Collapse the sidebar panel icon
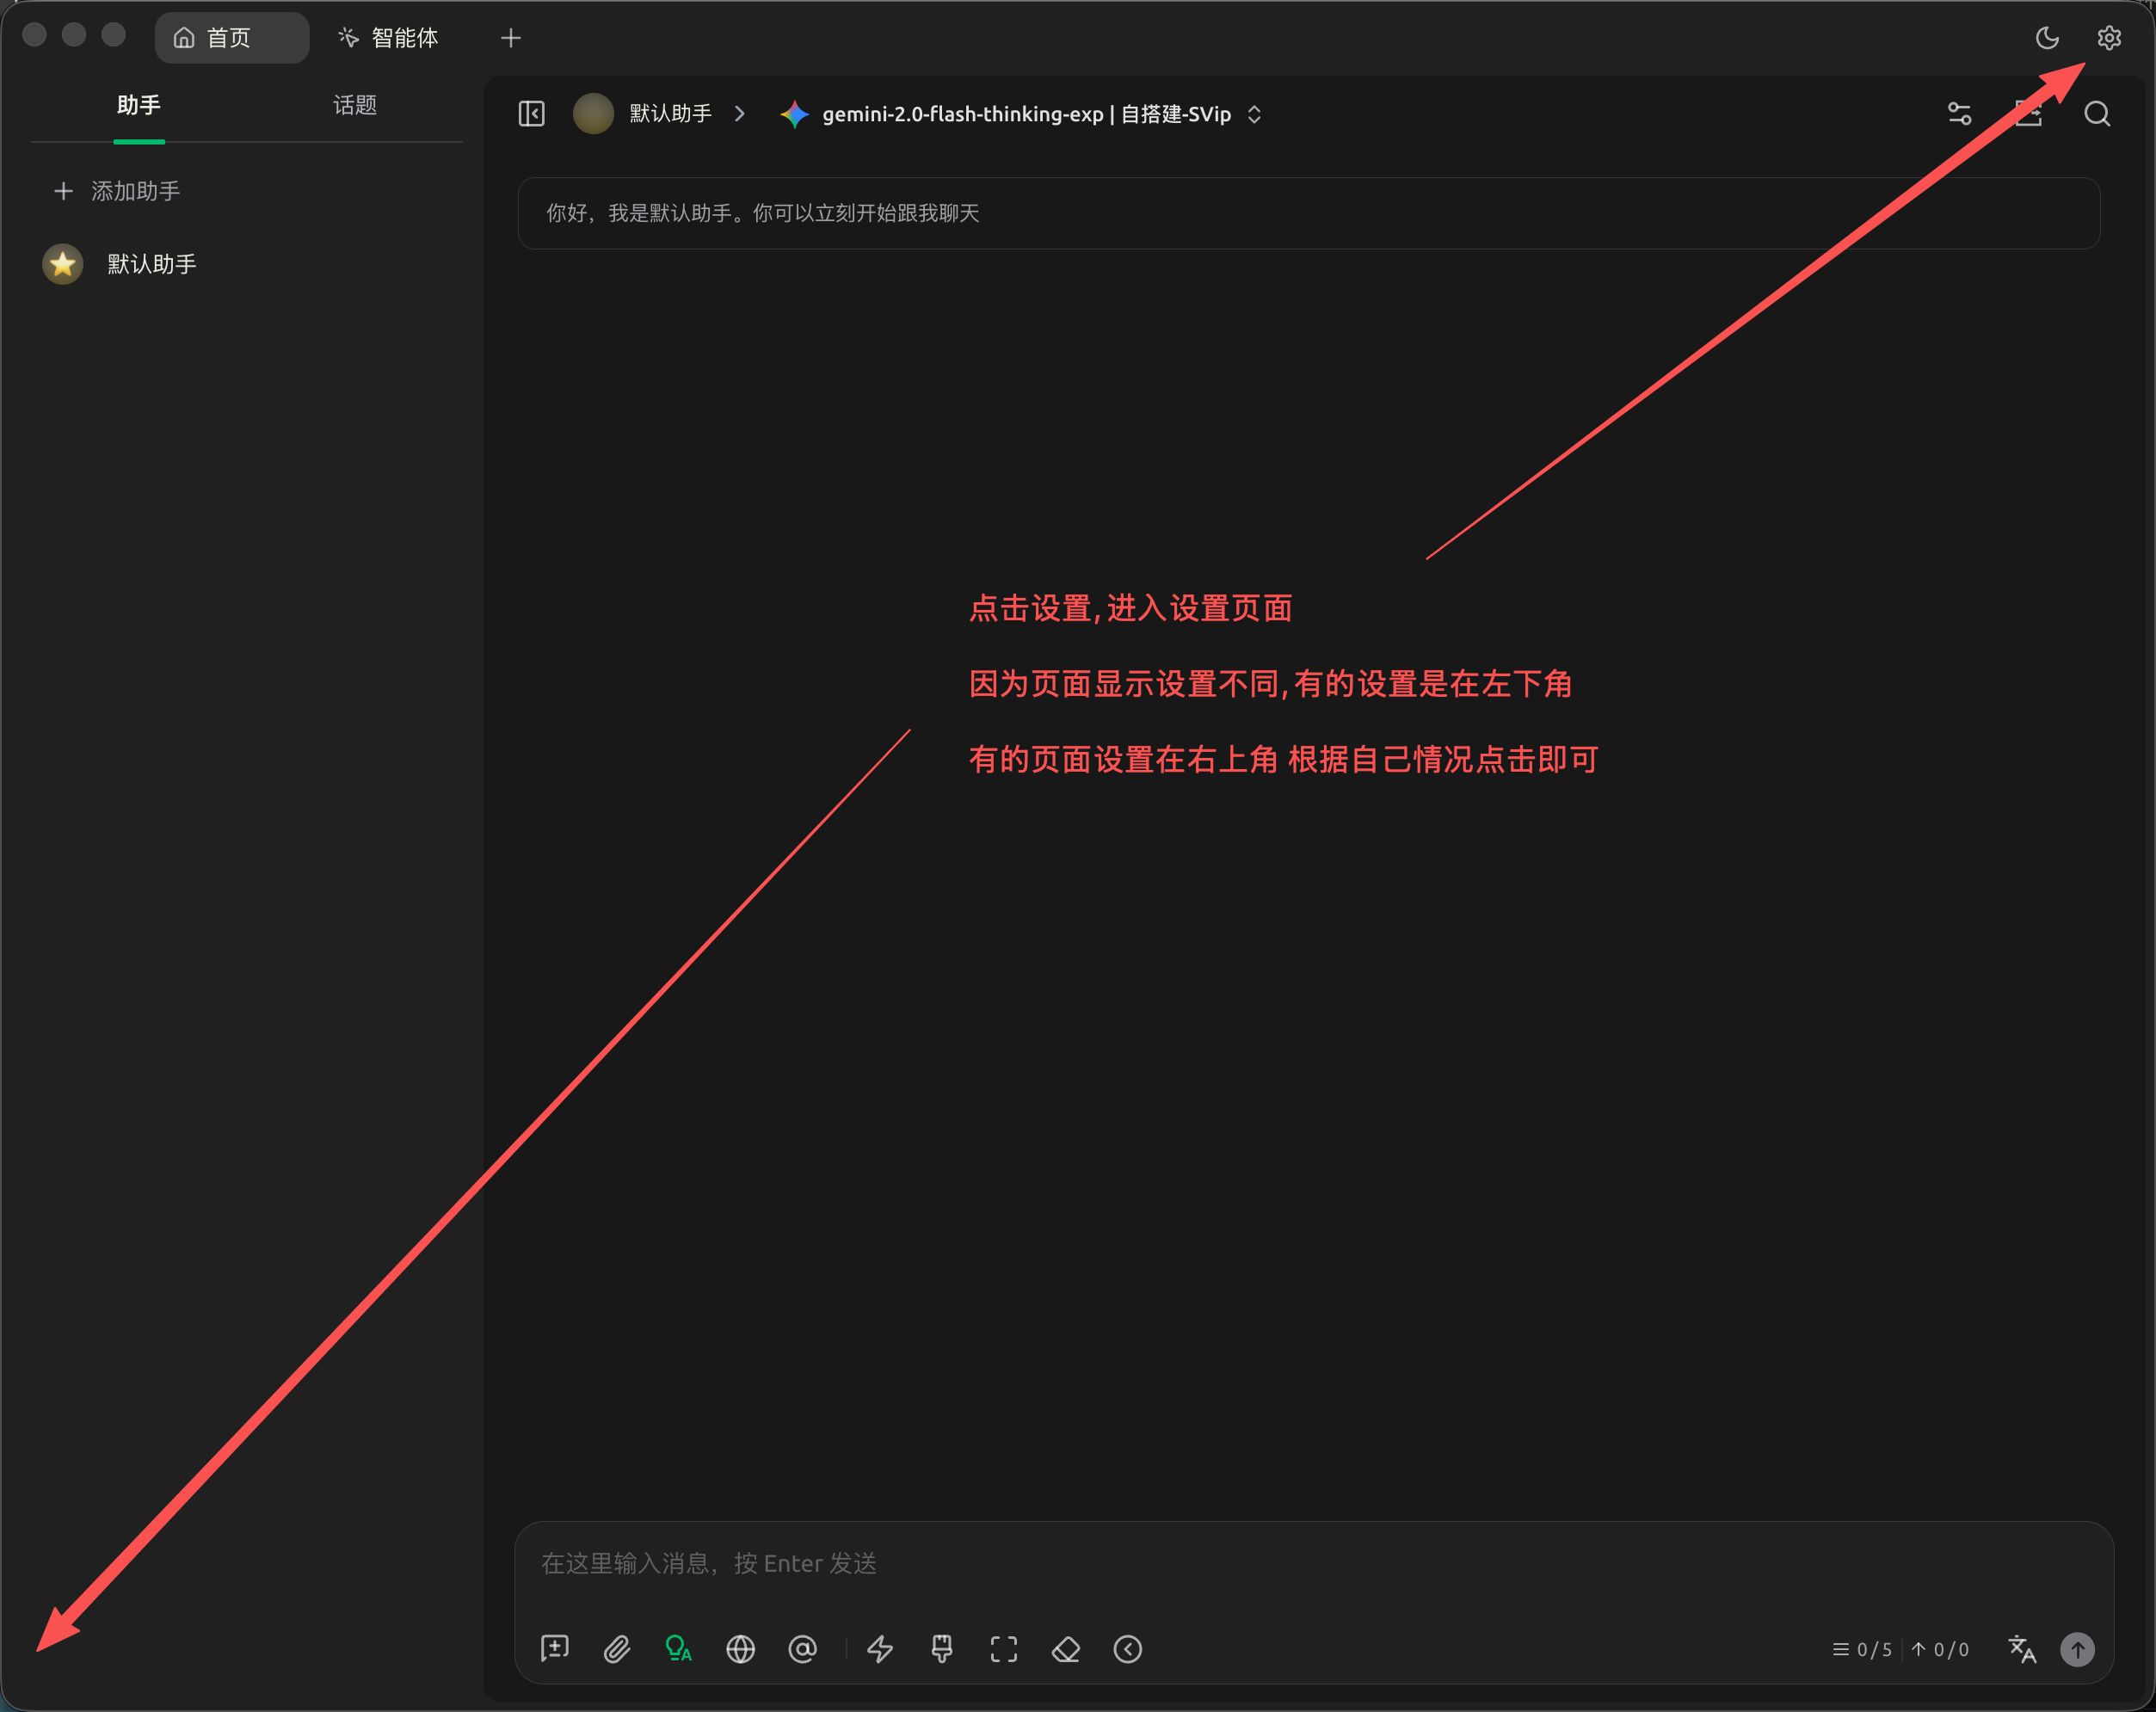The height and width of the screenshot is (1712, 2156). 532,114
